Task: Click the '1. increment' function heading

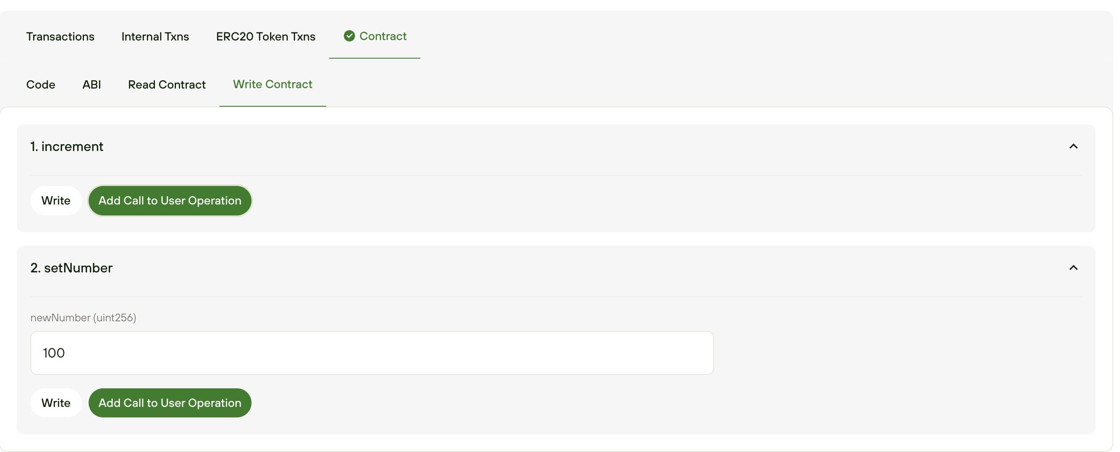Action: click(67, 146)
